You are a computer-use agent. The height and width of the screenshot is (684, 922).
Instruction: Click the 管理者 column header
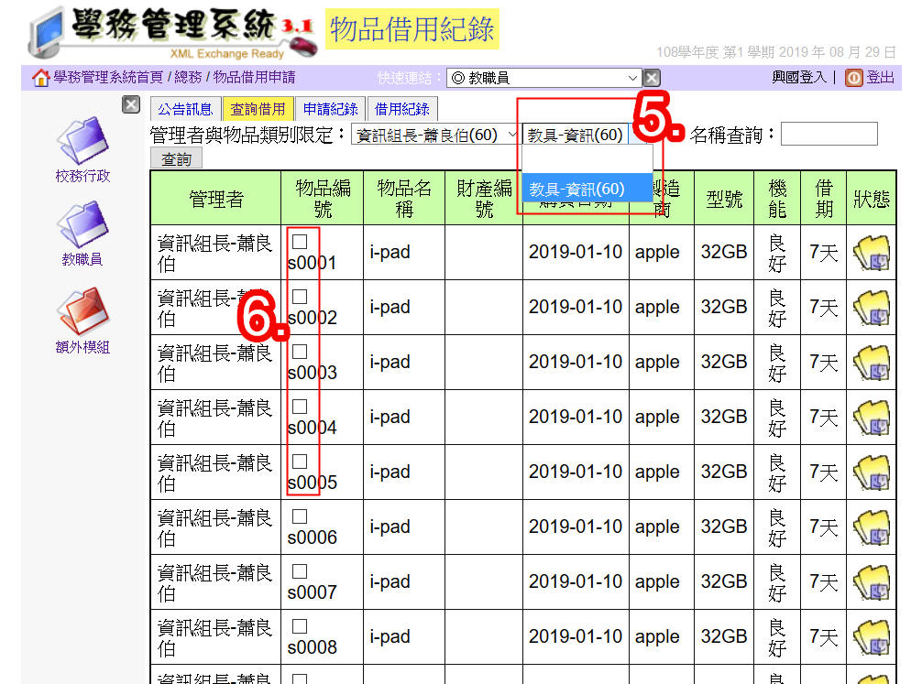coord(215,199)
